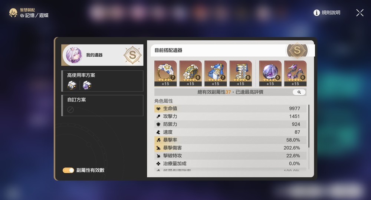The height and width of the screenshot is (200, 371).
Task: Select the golden hands relic piece
Action: pos(190,73)
